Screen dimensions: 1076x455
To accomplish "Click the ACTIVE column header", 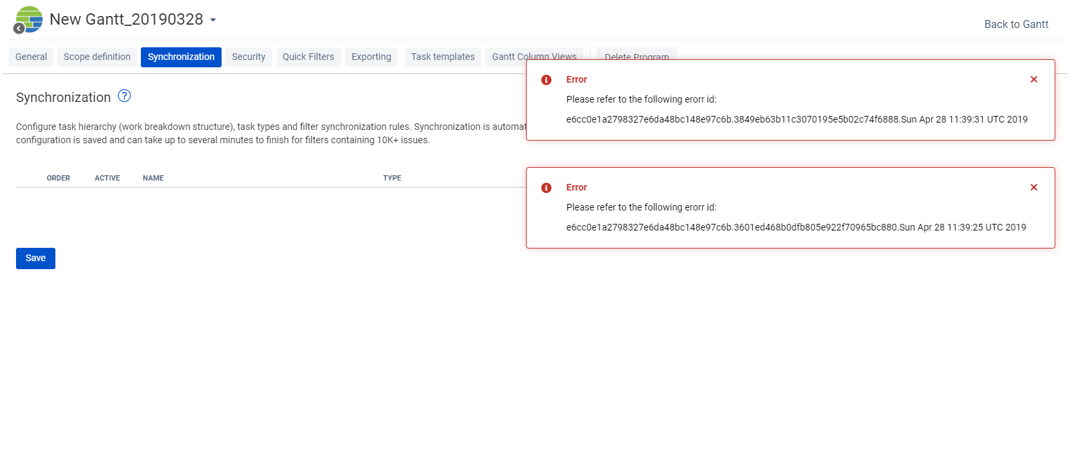I will (107, 179).
